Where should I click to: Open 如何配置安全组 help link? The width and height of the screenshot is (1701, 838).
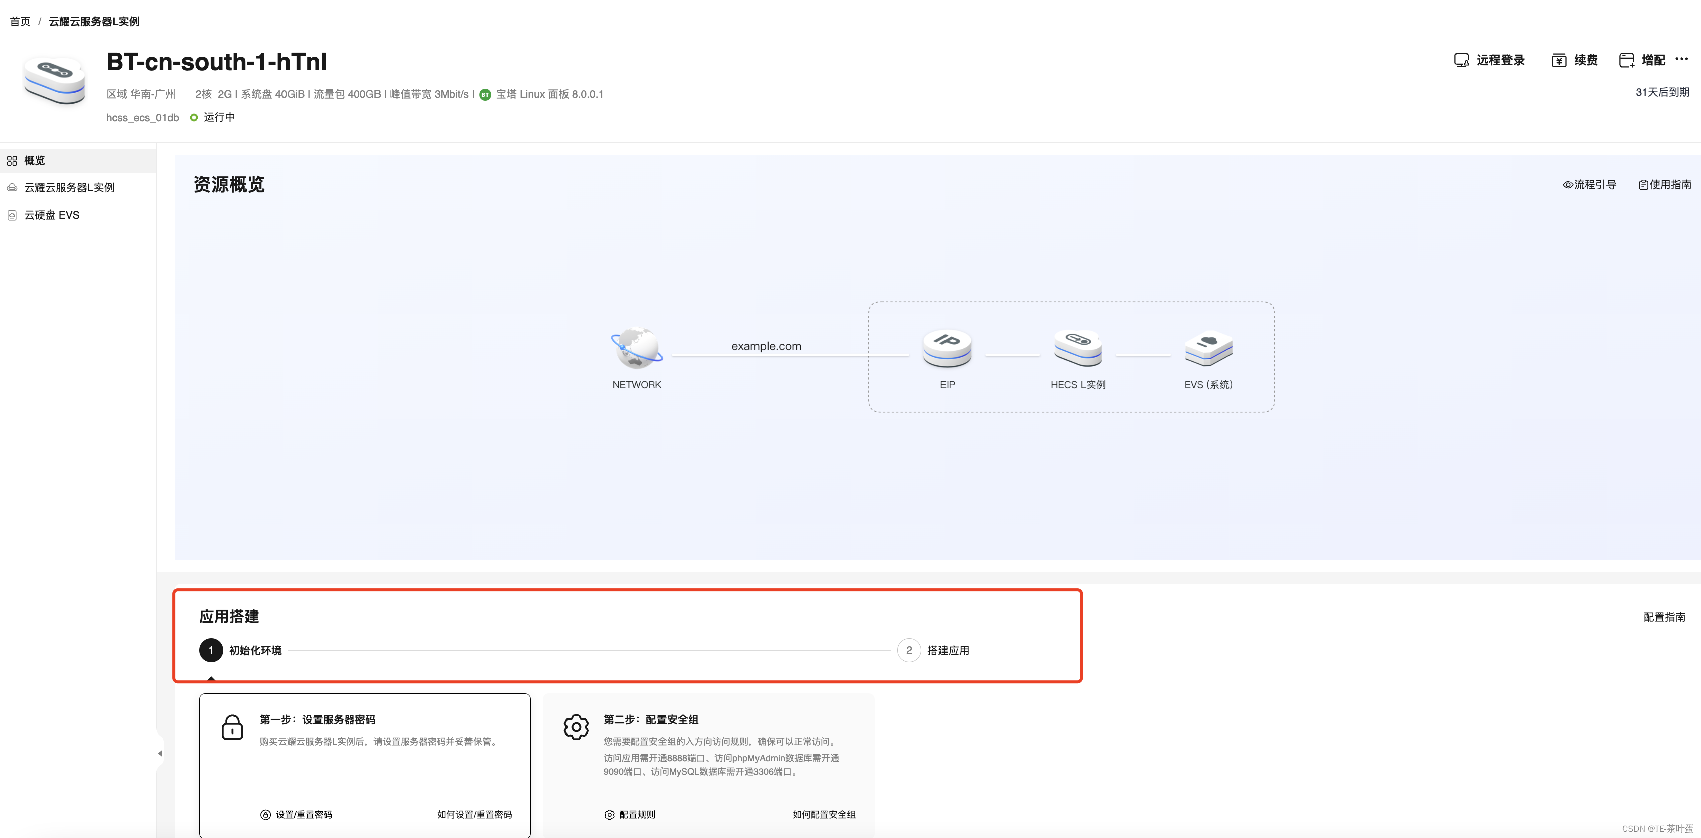(x=824, y=815)
